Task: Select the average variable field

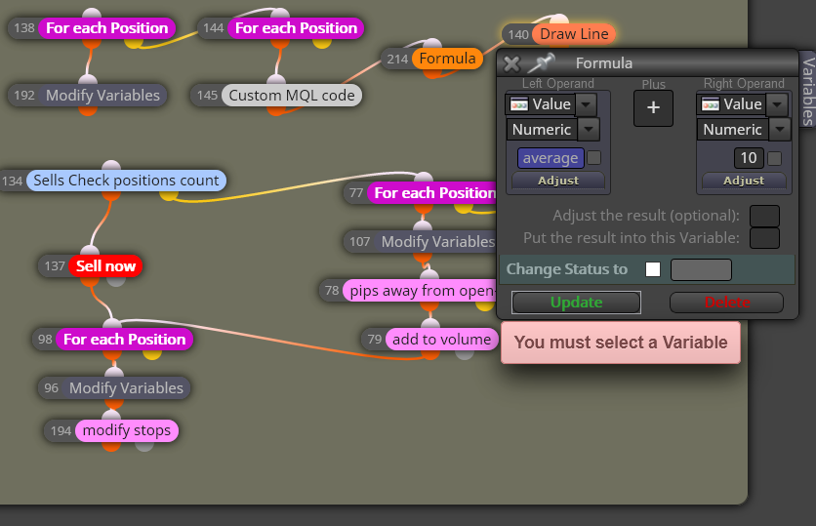Action: (551, 158)
